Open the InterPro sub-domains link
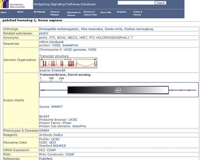 click(79, 126)
